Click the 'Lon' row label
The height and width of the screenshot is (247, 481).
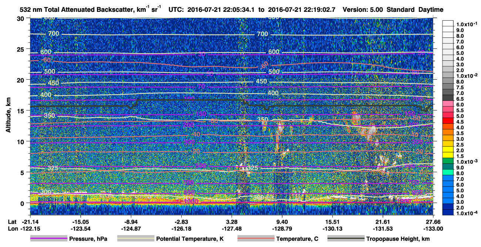[x=13, y=228]
